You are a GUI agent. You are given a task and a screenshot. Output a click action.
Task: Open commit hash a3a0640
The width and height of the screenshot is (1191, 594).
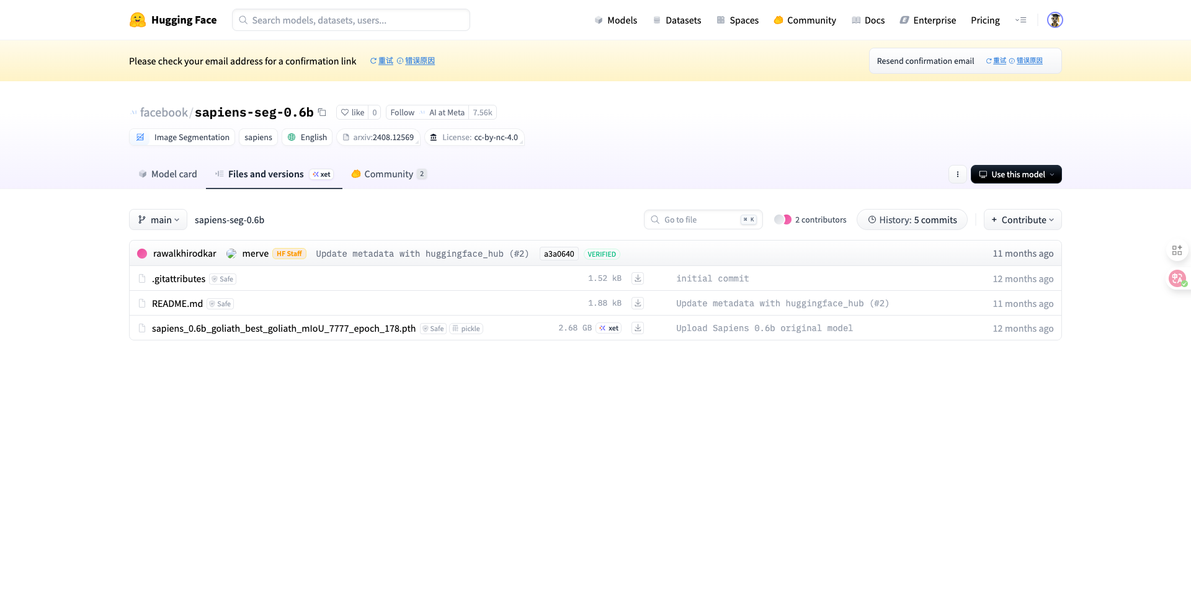(559, 254)
